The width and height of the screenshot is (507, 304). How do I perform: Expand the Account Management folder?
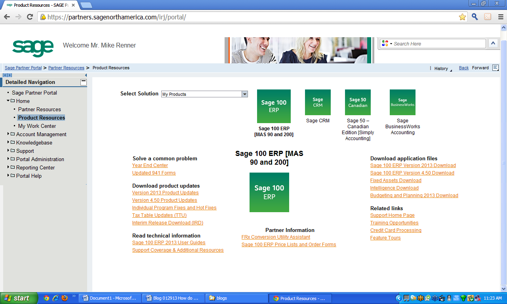[8, 134]
